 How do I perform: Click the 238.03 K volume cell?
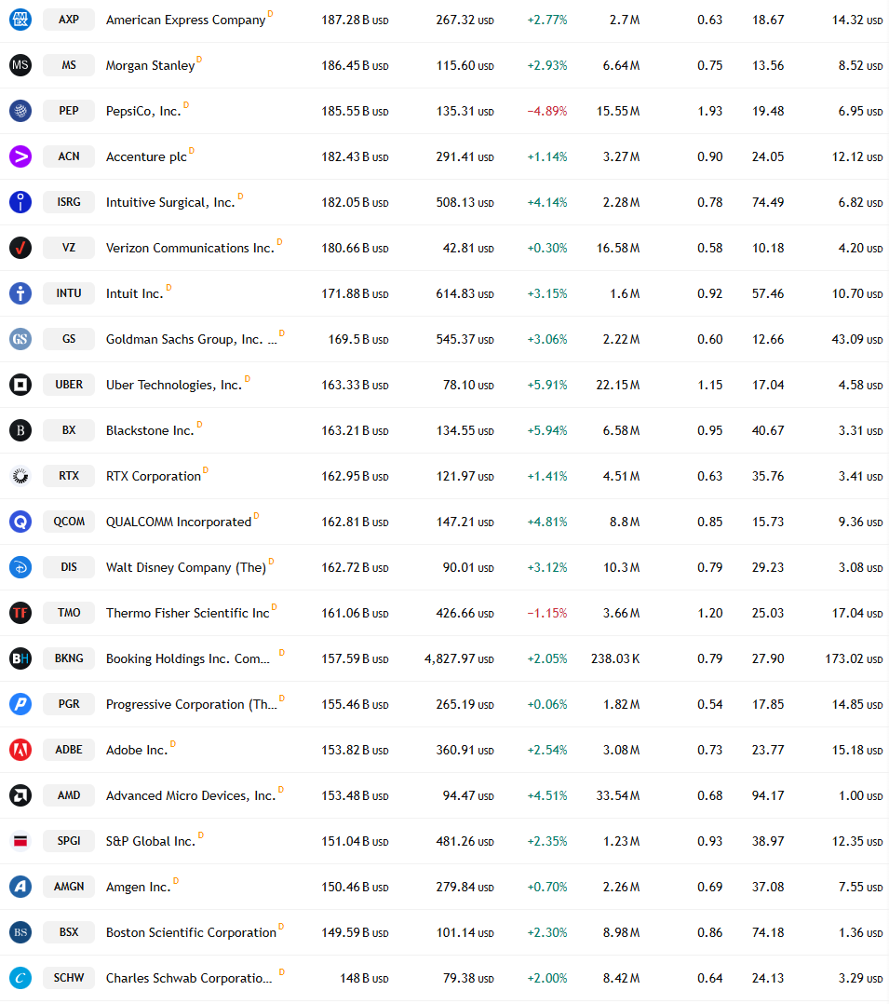pos(615,658)
